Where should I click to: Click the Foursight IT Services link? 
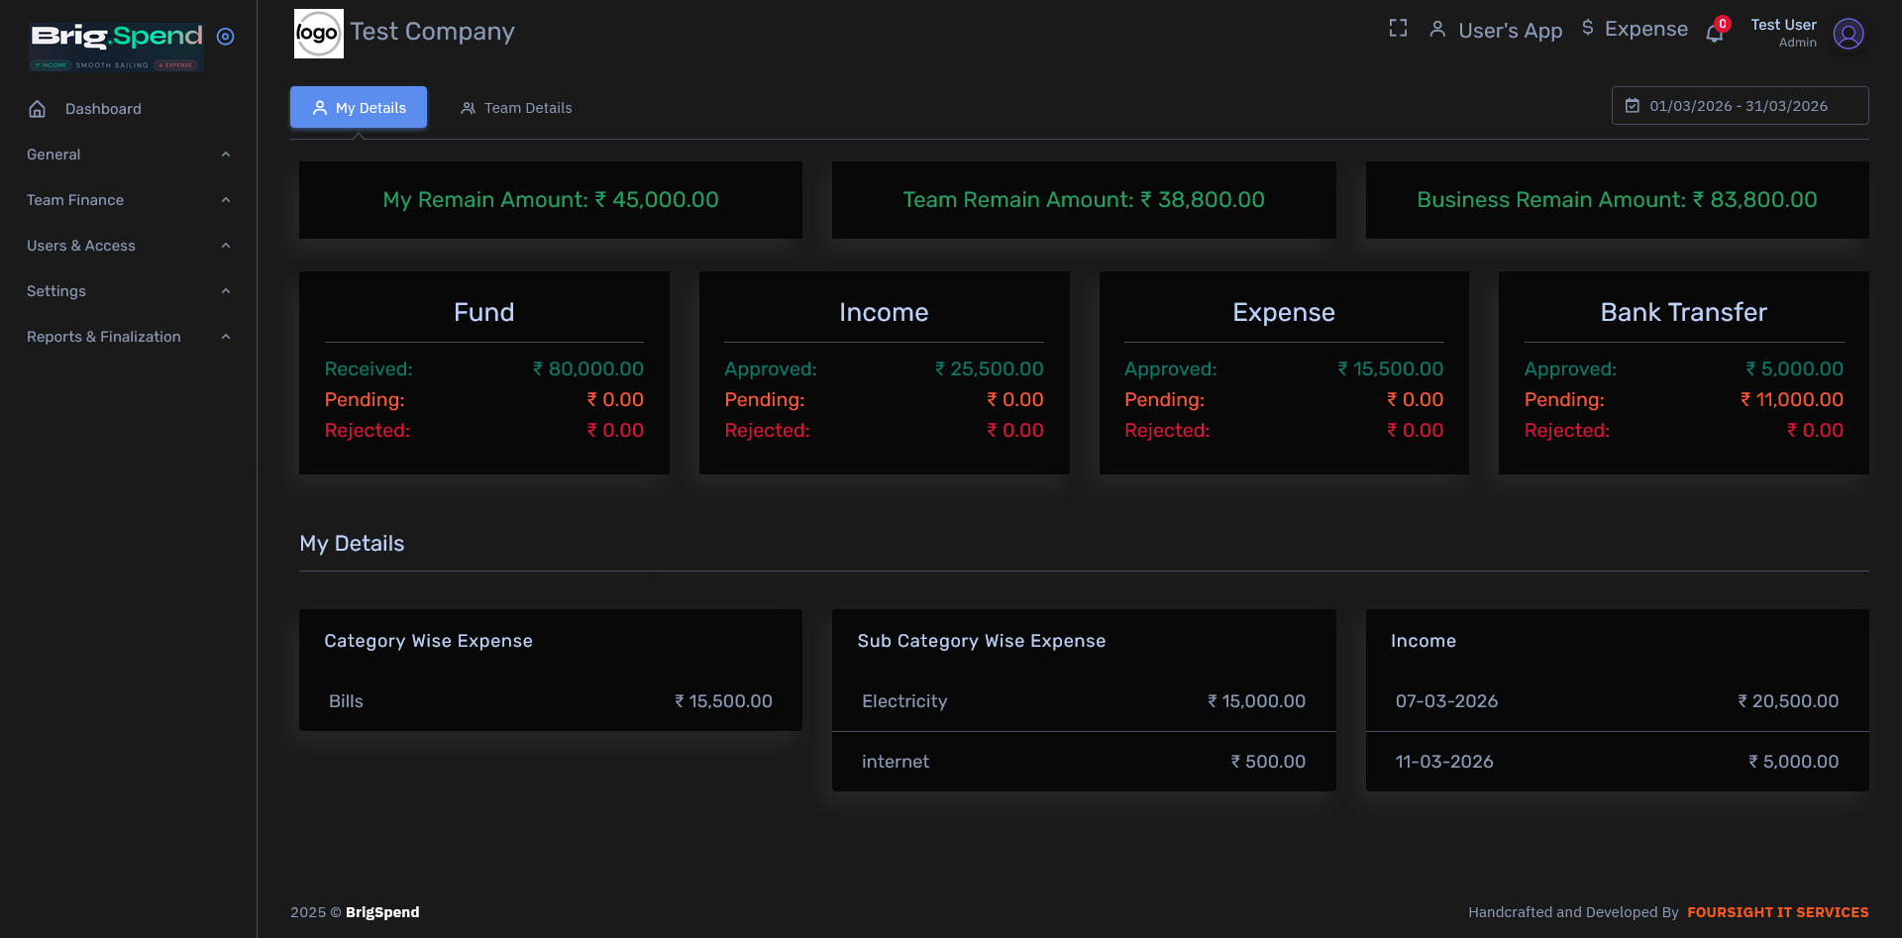click(1777, 912)
